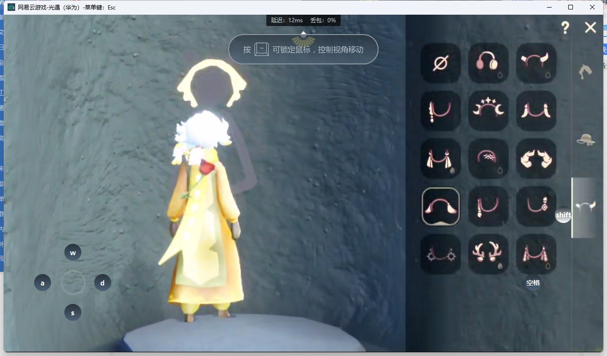The image size is (607, 356).
Task: Switch to the hair style tab
Action: point(586,71)
